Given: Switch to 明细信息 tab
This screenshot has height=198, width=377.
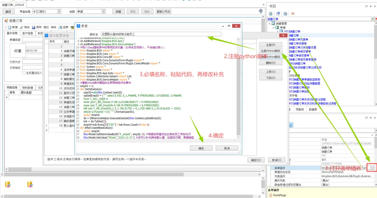Looking at the screenshot, I should [x=12, y=87].
